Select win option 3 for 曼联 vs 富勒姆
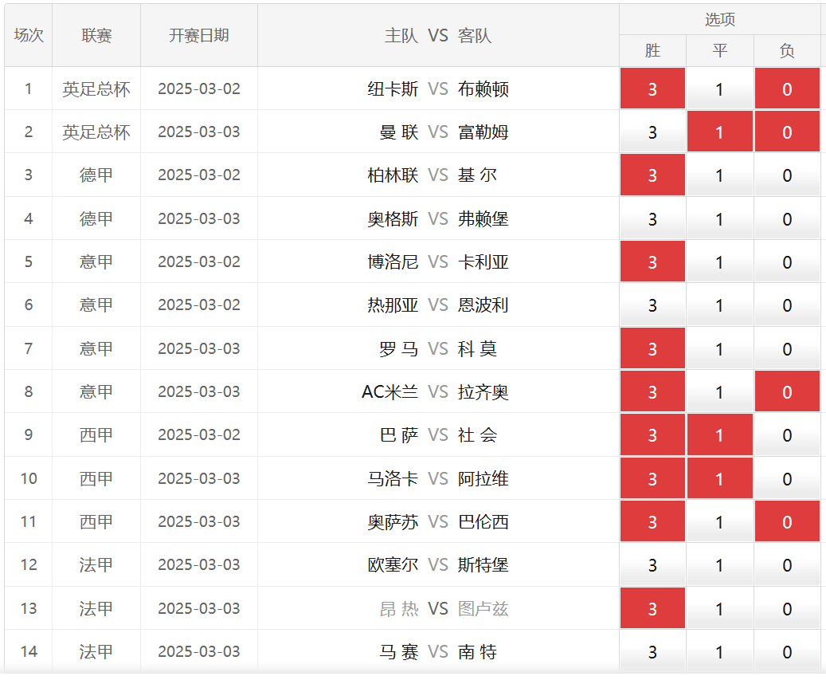The image size is (826, 680). pos(652,132)
